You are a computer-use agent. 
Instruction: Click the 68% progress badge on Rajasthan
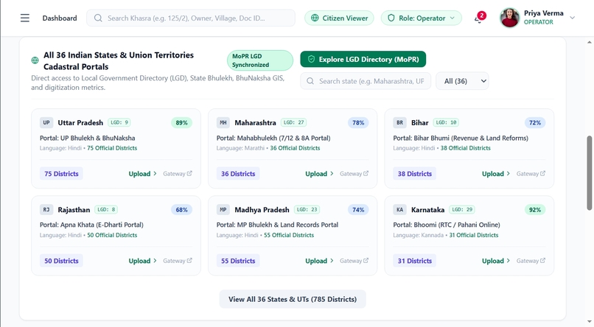click(181, 210)
